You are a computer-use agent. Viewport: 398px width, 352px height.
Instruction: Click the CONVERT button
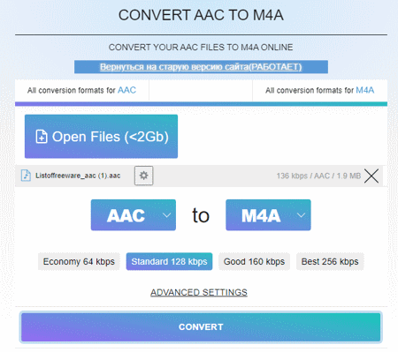coord(201,327)
